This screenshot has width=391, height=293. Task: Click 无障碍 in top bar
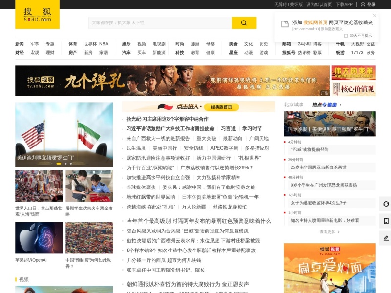click(x=281, y=4)
